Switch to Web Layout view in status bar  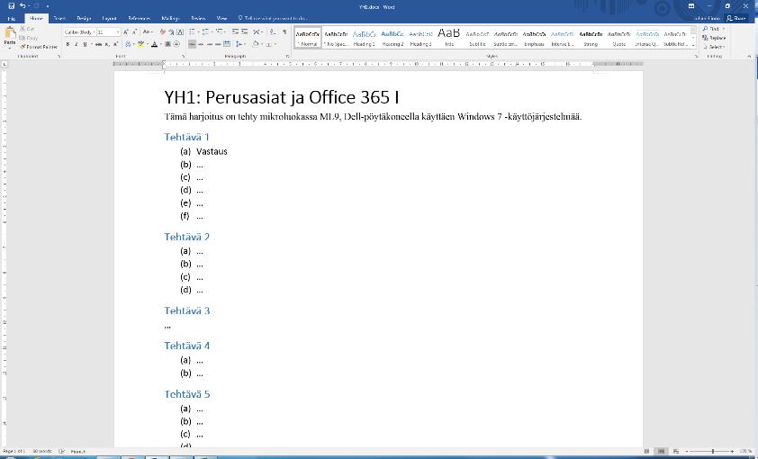click(x=676, y=451)
